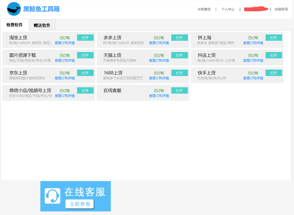Screen dimensions: 294x215
Task: Click 切换账号 to switch account
Action: [x=281, y=9]
